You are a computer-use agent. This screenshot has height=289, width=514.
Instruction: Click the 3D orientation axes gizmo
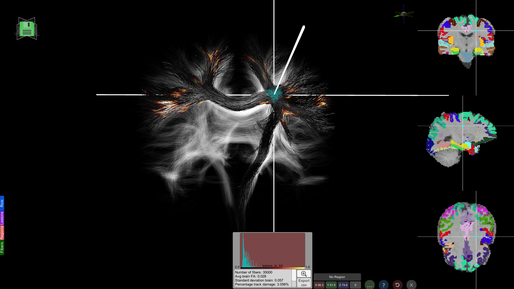(x=404, y=14)
